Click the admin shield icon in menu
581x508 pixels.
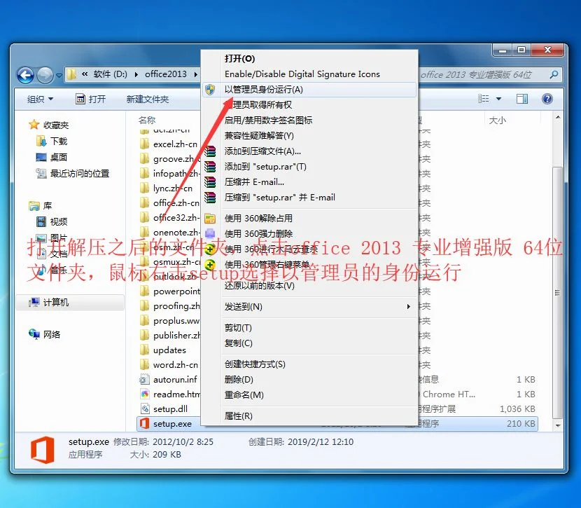(x=210, y=90)
